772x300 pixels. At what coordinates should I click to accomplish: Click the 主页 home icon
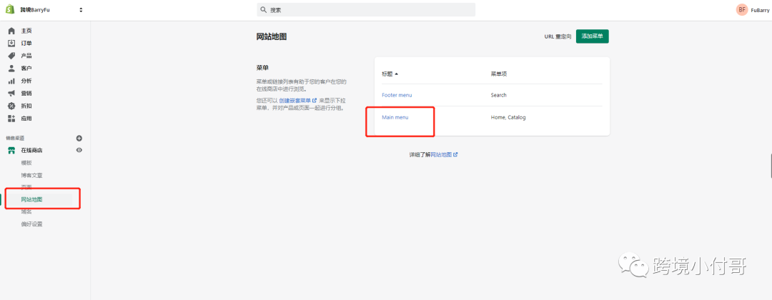(x=12, y=31)
